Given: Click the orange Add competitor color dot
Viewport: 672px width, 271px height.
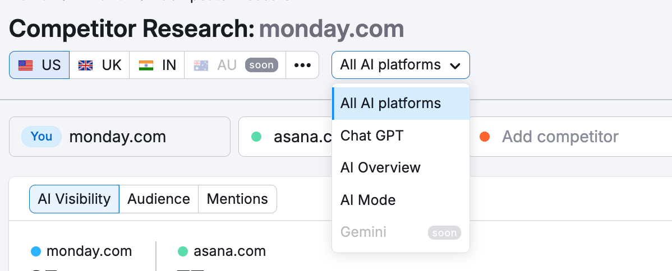Looking at the screenshot, I should click(x=485, y=137).
